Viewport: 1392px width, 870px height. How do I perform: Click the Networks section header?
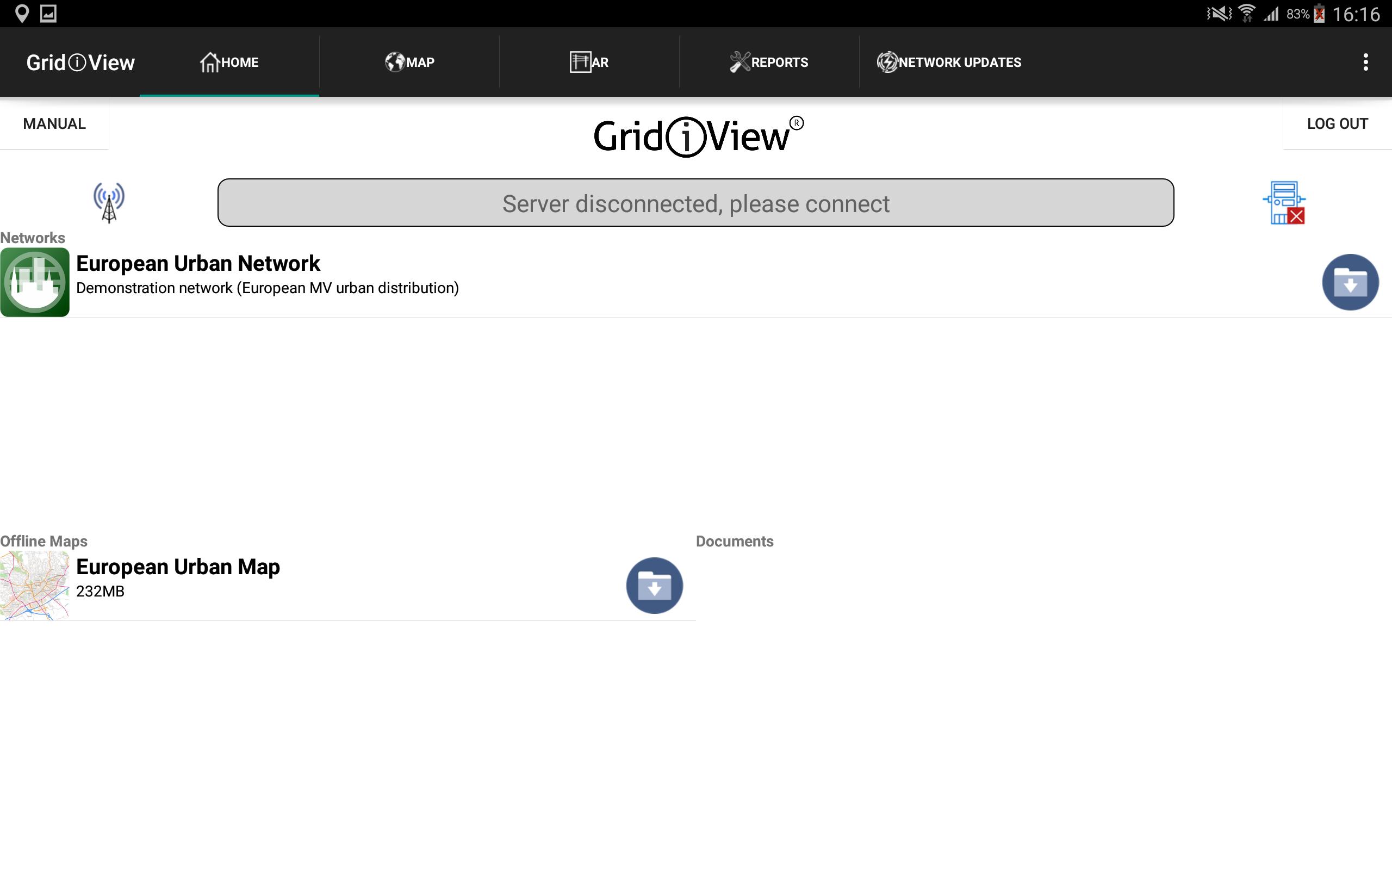(x=33, y=238)
